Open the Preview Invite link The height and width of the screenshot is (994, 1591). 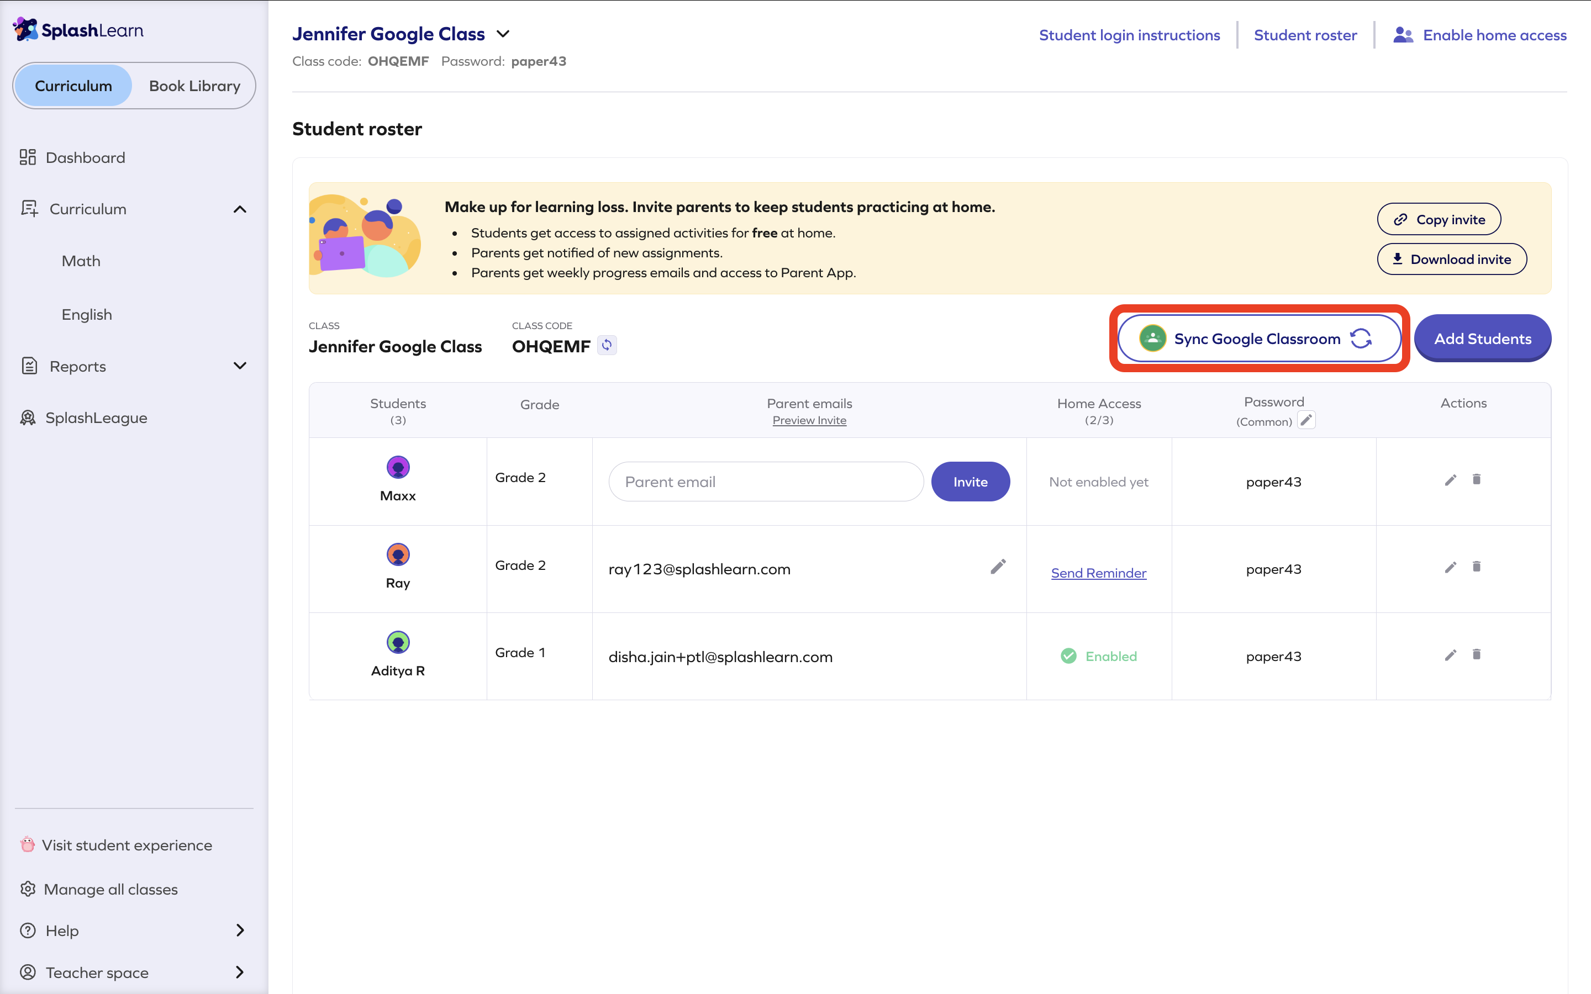(809, 420)
